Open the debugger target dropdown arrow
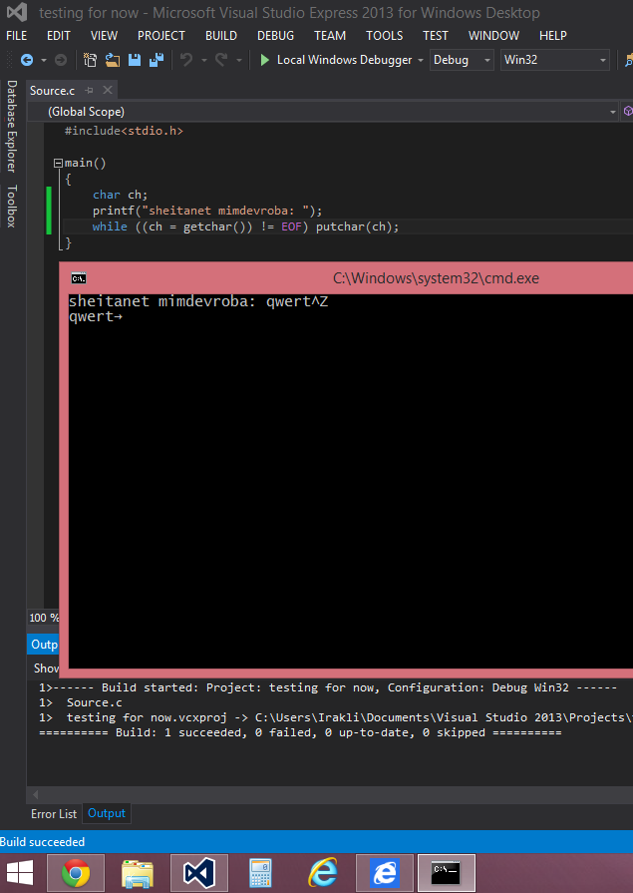The height and width of the screenshot is (893, 633). 420,61
